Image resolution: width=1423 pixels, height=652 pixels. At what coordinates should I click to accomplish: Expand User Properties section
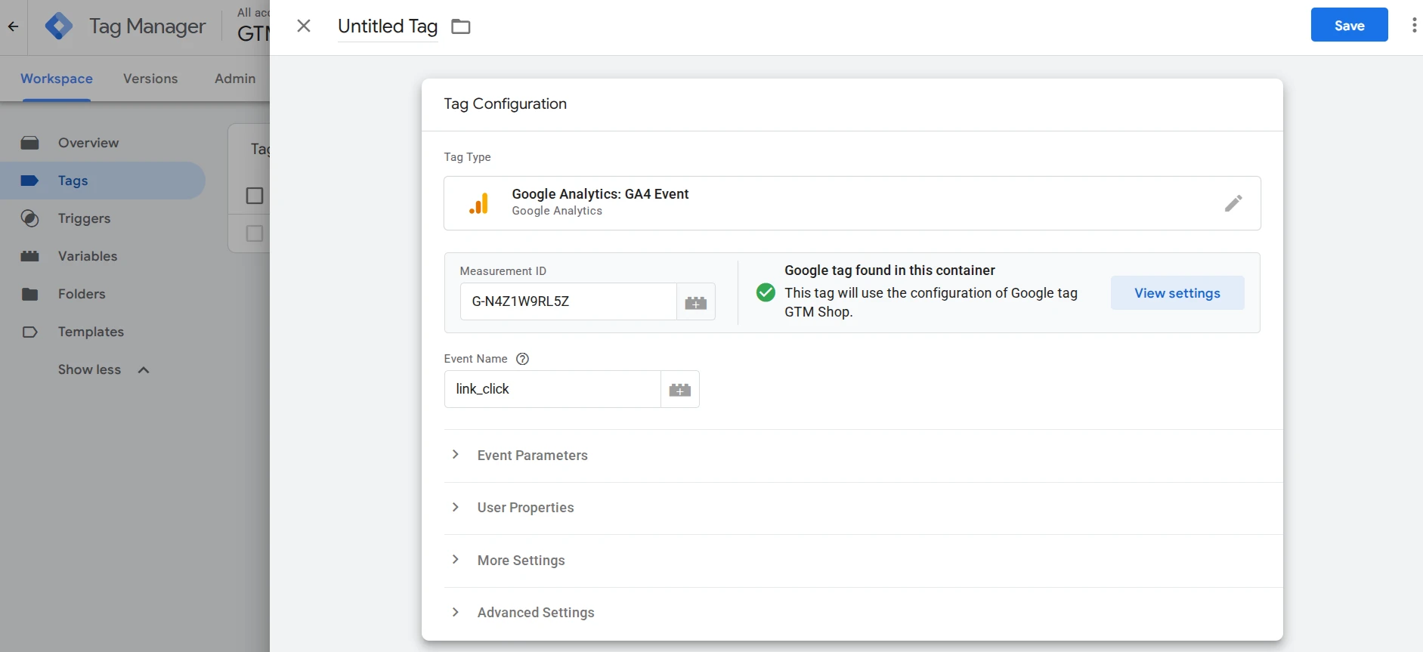coord(863,508)
